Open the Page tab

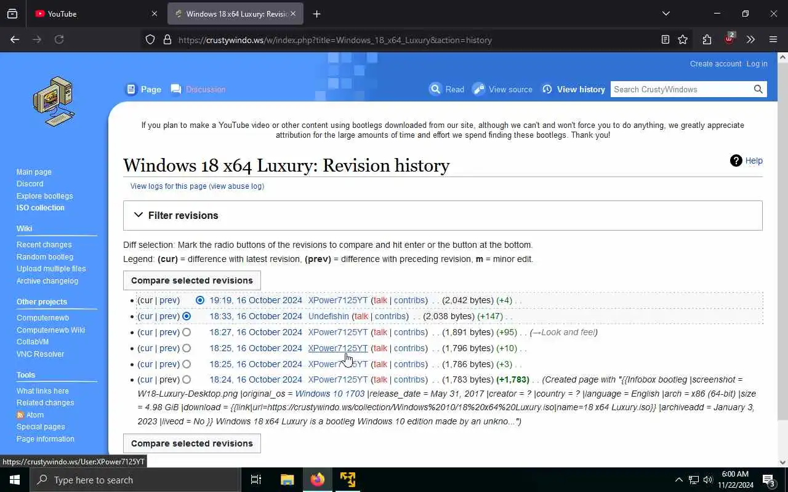[x=143, y=89]
